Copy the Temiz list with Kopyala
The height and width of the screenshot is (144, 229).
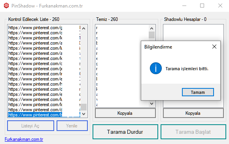[x=125, y=113]
